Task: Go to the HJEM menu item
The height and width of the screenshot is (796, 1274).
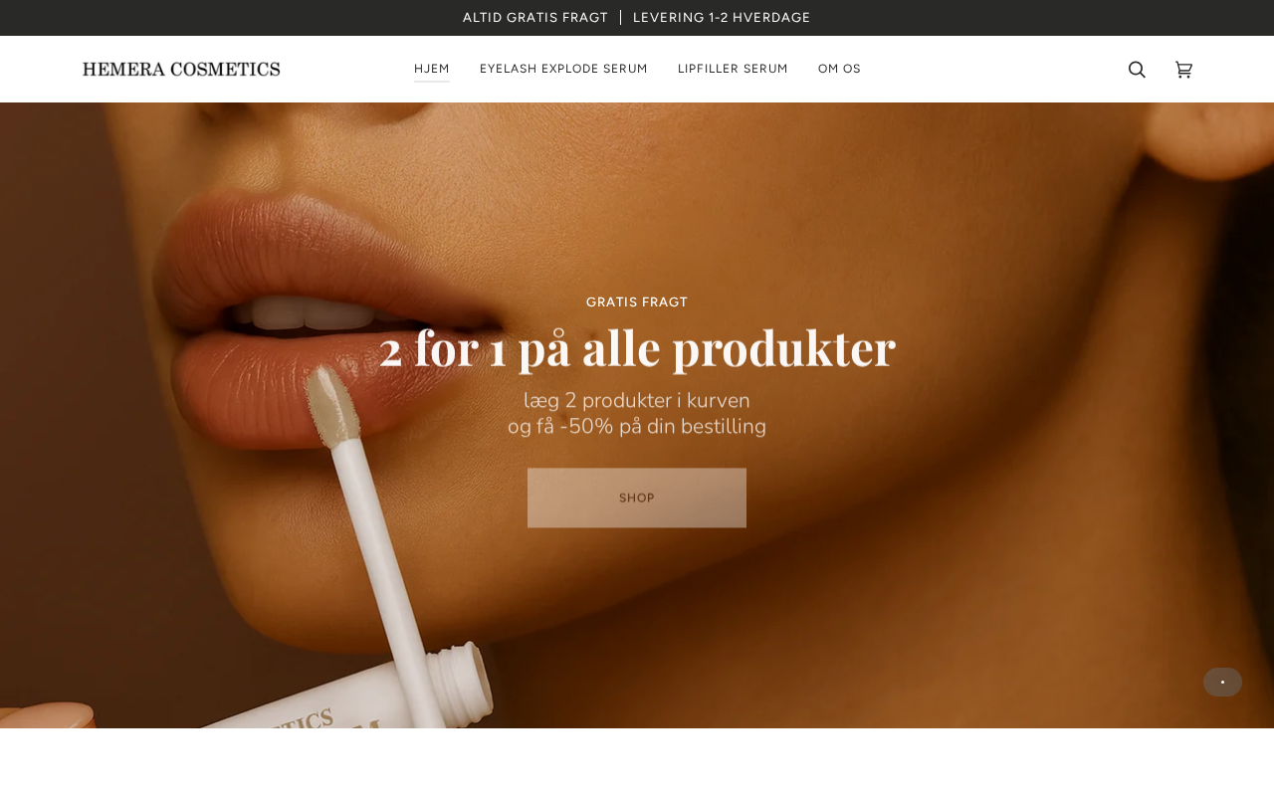Action: 432,69
